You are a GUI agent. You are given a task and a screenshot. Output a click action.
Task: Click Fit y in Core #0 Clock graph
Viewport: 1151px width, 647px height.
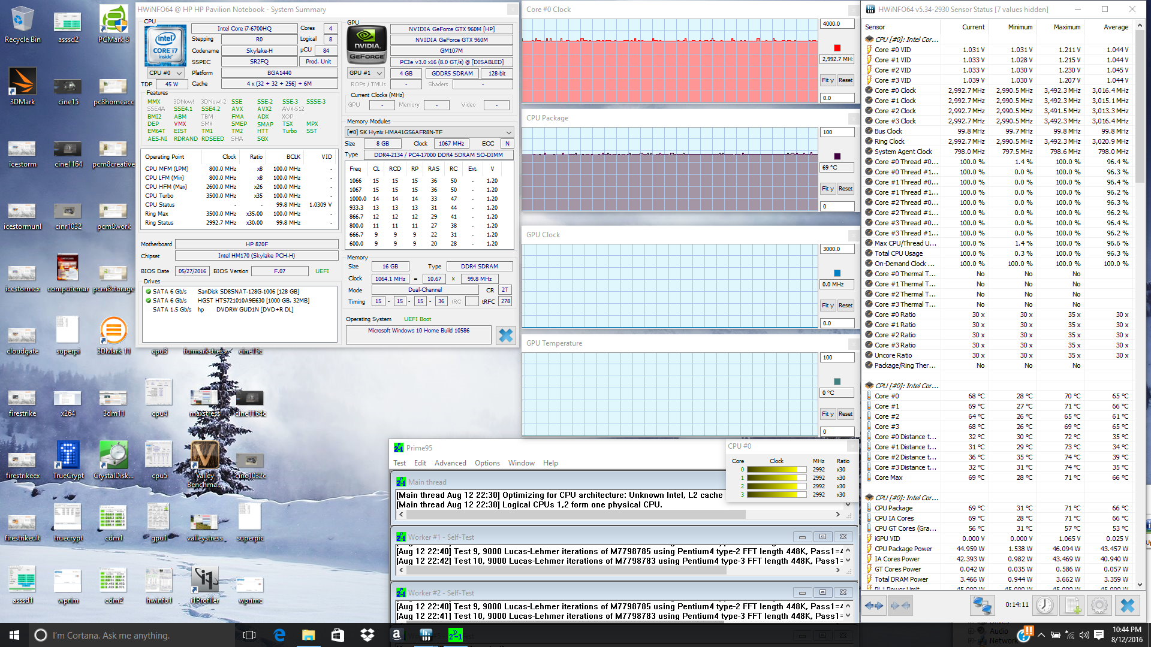[828, 80]
